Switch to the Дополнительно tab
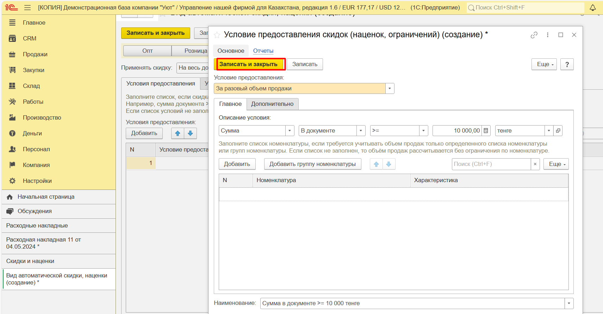The height and width of the screenshot is (314, 603). click(272, 104)
